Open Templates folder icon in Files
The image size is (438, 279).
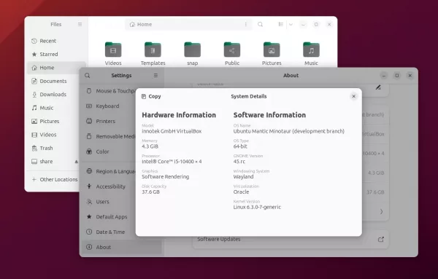153,54
